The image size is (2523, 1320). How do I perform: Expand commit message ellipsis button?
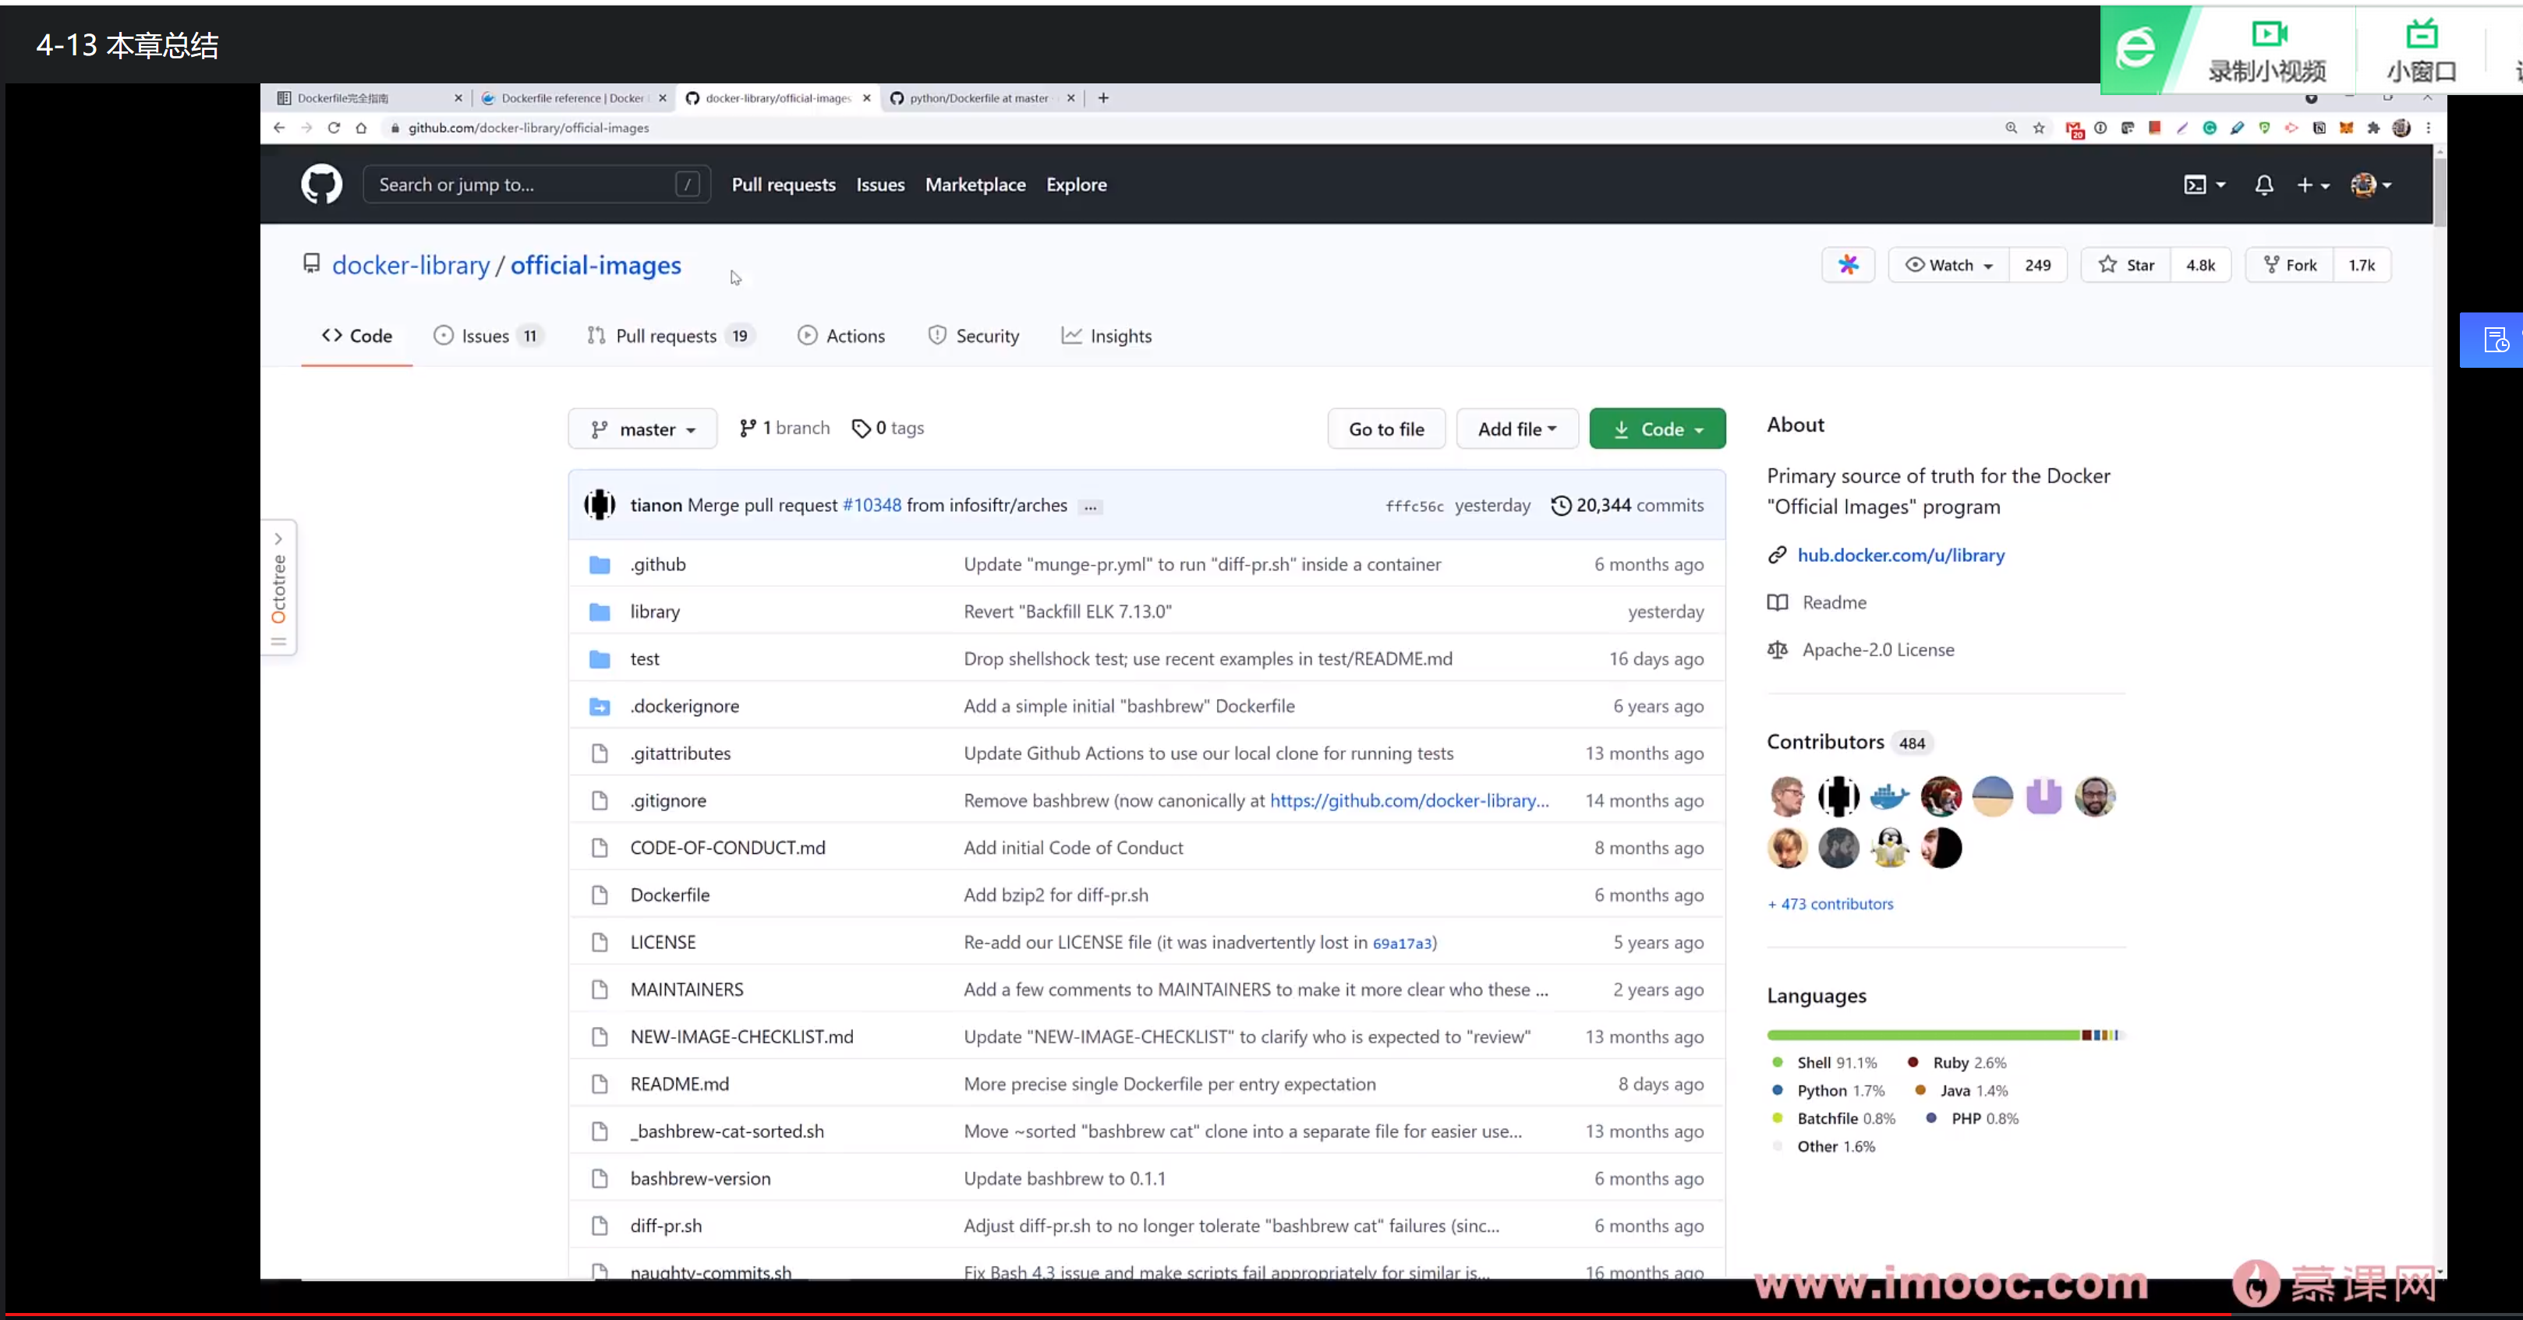[1090, 507]
